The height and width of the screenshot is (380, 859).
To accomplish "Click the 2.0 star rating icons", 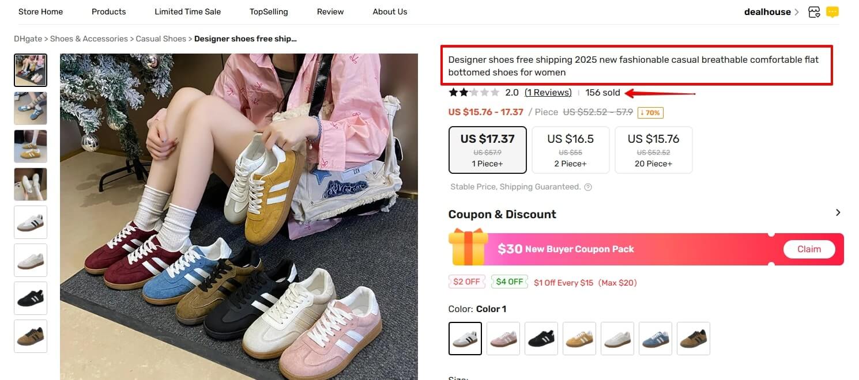I will [474, 92].
